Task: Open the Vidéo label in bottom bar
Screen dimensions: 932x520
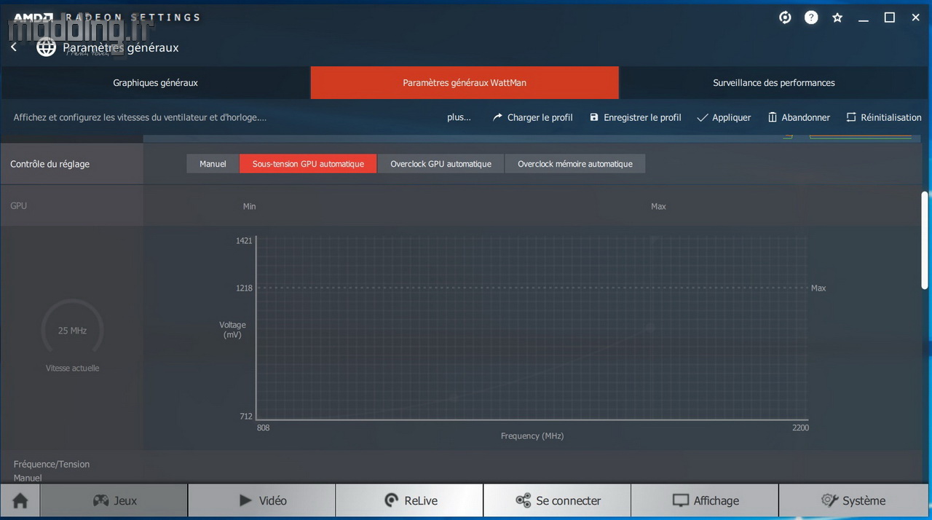Action: 273,501
